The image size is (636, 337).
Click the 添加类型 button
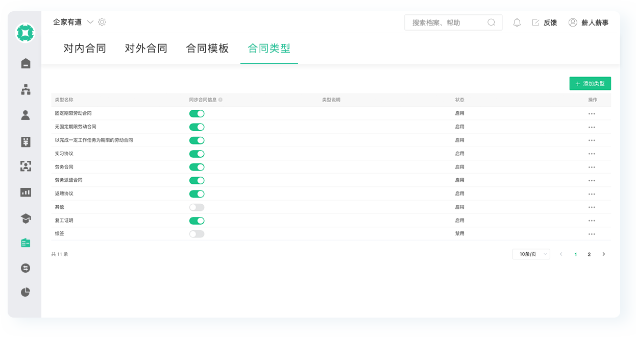coord(590,83)
